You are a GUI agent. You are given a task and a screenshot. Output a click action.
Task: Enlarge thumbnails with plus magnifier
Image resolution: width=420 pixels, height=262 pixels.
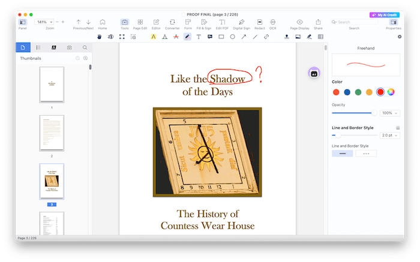(x=85, y=58)
